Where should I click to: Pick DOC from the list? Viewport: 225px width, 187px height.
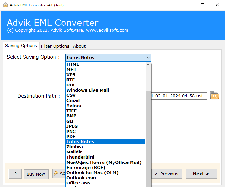(105, 85)
